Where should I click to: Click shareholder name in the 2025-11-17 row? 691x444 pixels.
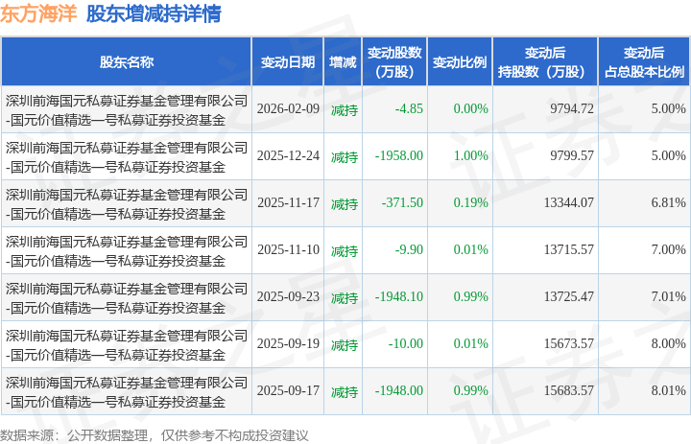tap(127, 204)
